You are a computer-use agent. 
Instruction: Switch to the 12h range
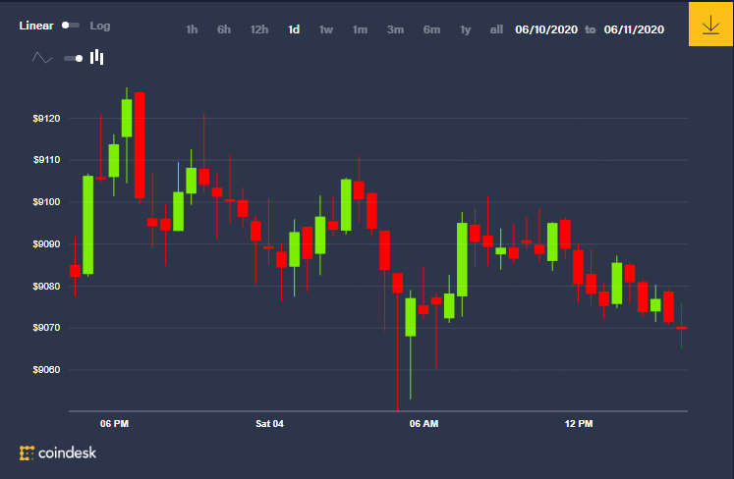[258, 29]
